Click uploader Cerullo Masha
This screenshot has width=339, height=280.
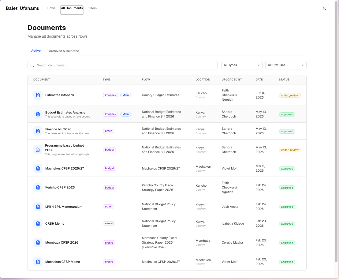point(232,243)
